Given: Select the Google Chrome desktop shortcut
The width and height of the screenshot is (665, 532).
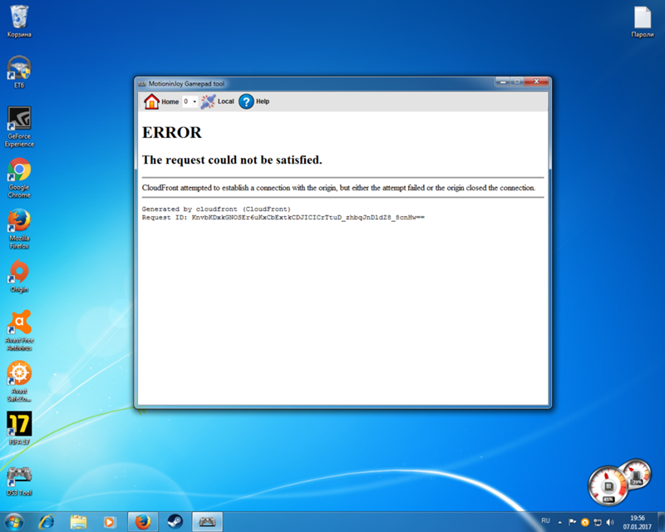Looking at the screenshot, I should (x=19, y=178).
